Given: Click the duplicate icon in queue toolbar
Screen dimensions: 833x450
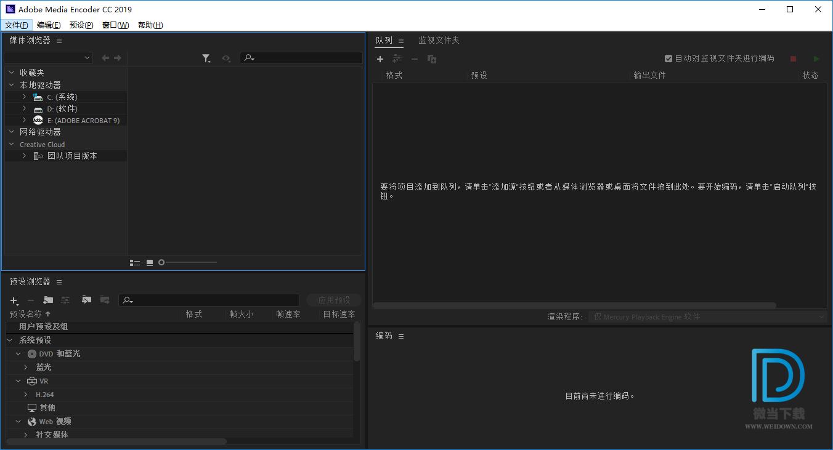Looking at the screenshot, I should click(x=432, y=59).
